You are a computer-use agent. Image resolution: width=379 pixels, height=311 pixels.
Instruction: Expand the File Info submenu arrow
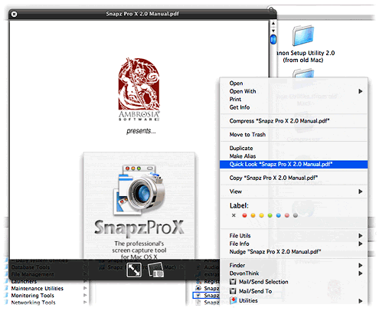point(361,244)
